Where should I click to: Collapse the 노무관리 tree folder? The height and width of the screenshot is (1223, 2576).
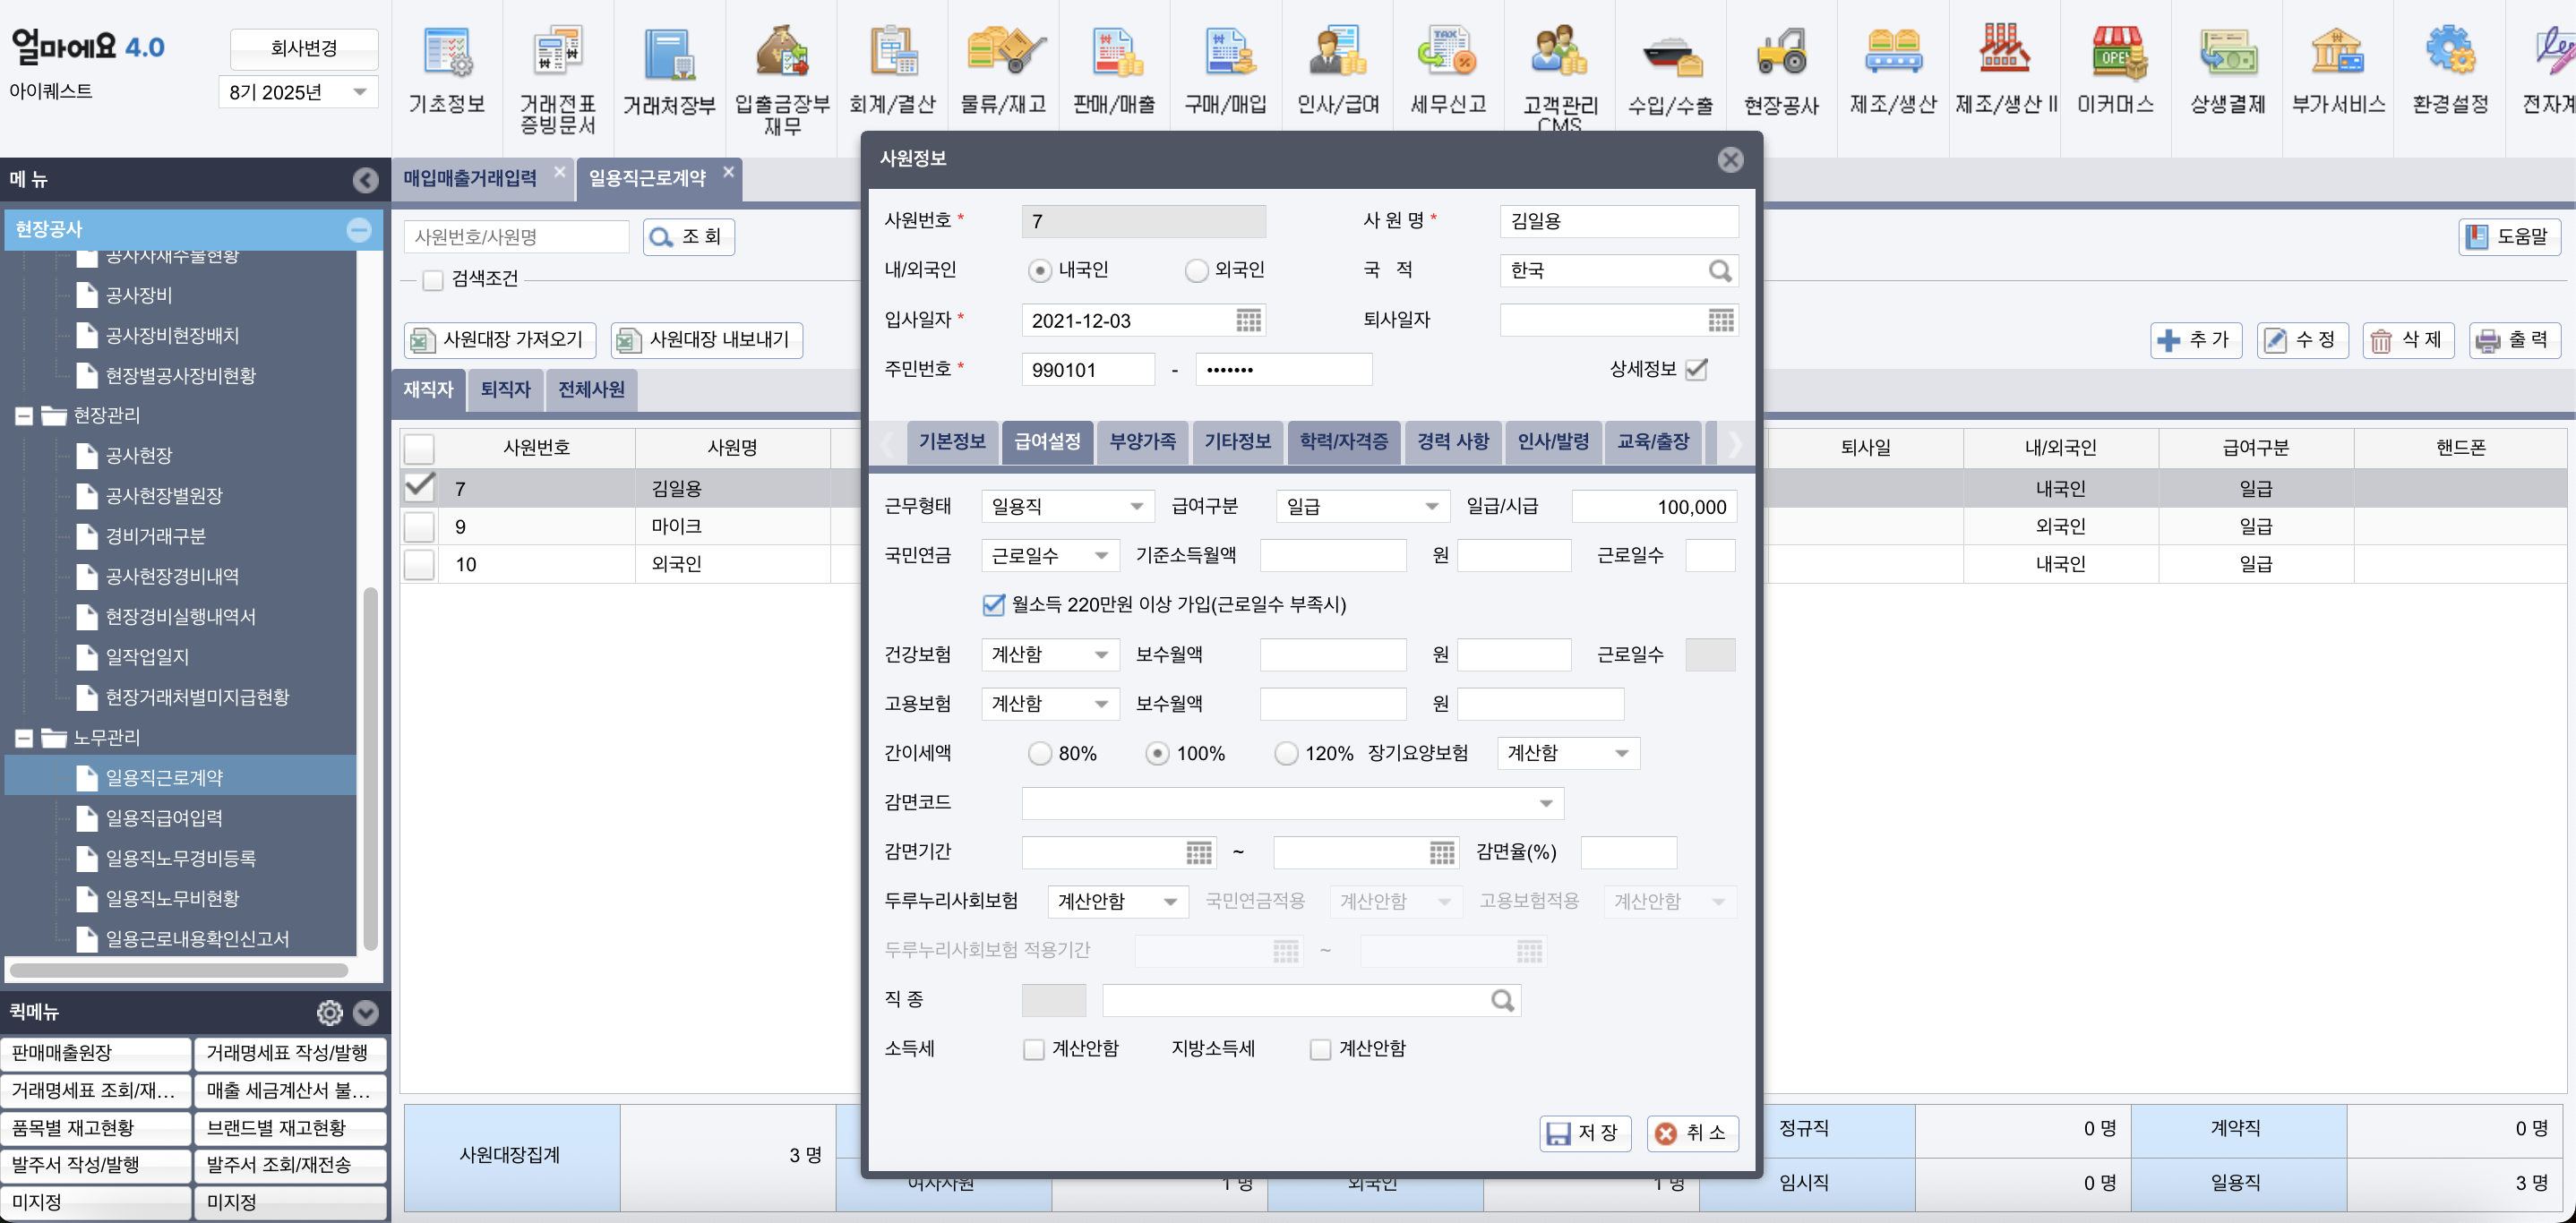tap(24, 739)
